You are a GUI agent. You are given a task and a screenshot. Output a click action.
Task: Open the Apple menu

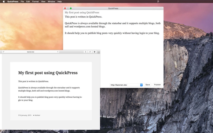coord(4,2)
